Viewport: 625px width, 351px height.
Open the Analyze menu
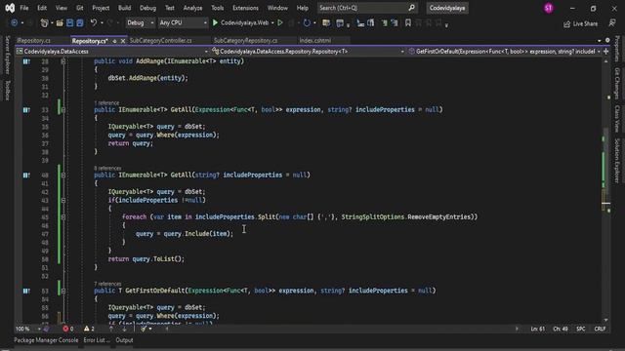[192, 8]
